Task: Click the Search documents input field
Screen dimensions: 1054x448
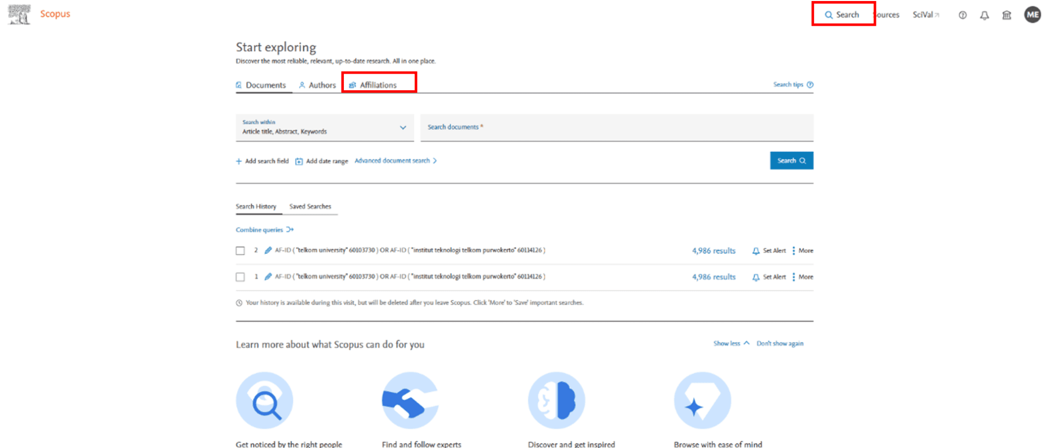Action: point(617,128)
